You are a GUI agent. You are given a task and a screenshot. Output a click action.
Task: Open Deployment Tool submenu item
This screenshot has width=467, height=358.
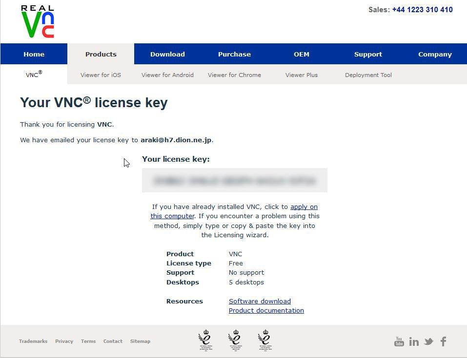click(x=368, y=75)
